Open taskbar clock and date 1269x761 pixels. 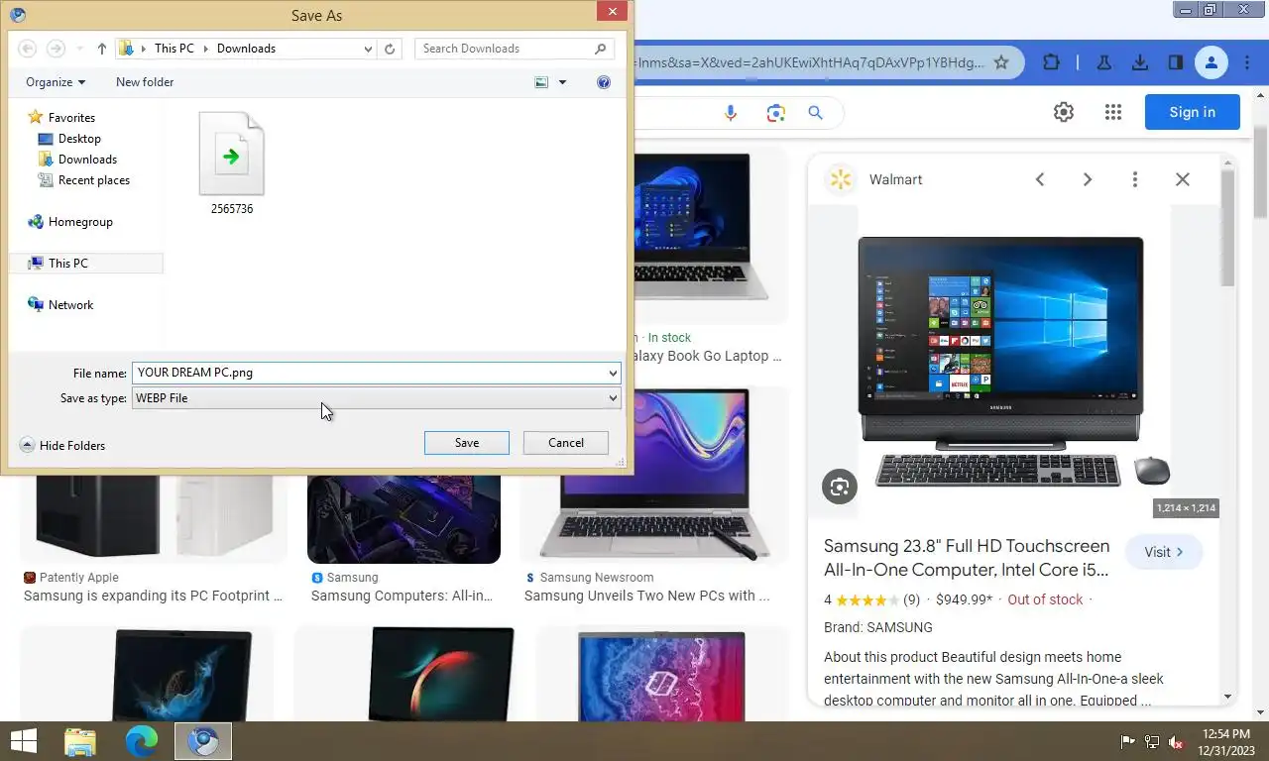pyautogui.click(x=1226, y=741)
